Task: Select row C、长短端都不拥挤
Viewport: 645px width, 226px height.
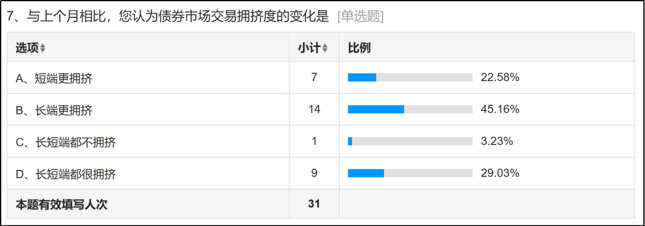Action: (x=321, y=141)
